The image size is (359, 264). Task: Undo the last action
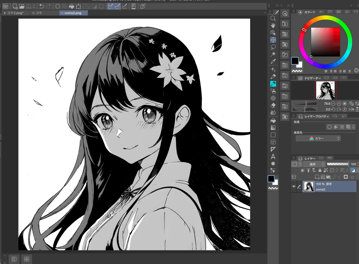[42, 6]
